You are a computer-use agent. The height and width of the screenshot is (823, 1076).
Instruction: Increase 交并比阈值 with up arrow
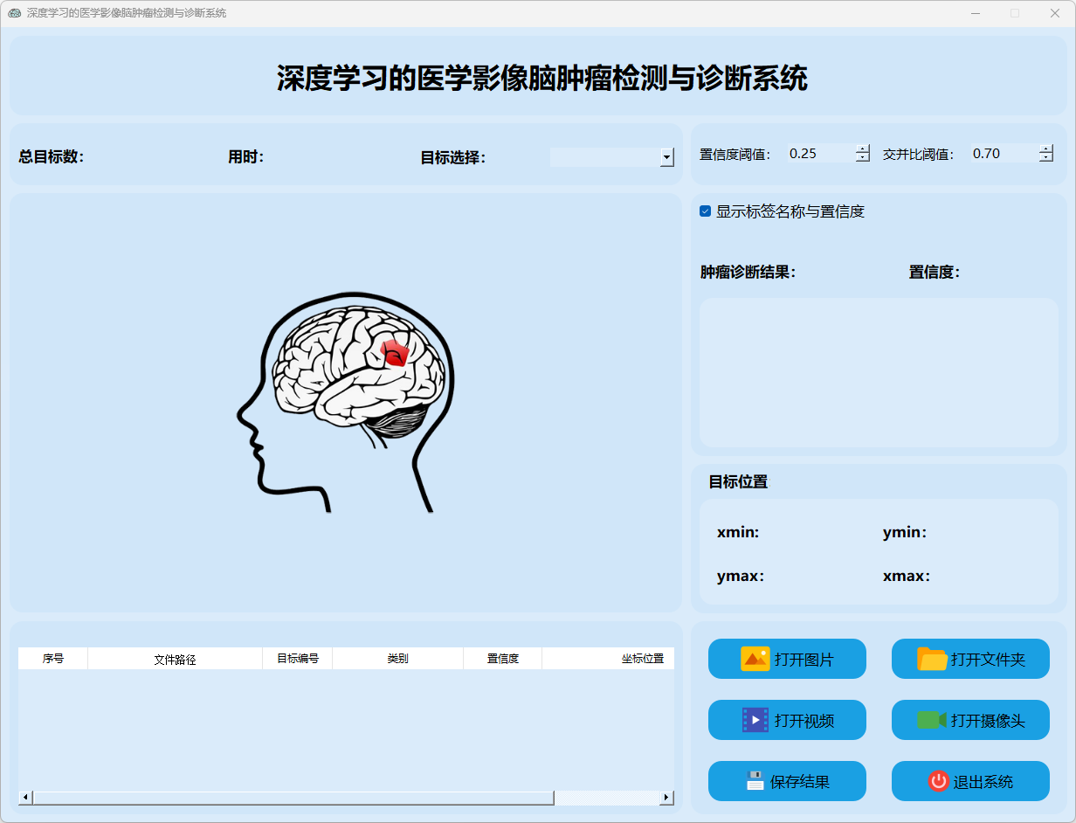[1046, 149]
